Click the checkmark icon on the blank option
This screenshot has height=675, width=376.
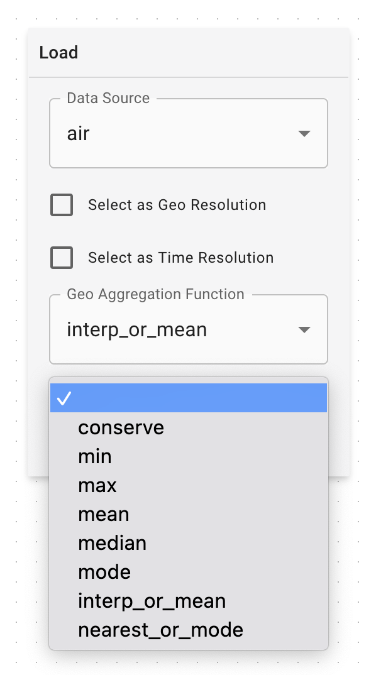coord(64,398)
